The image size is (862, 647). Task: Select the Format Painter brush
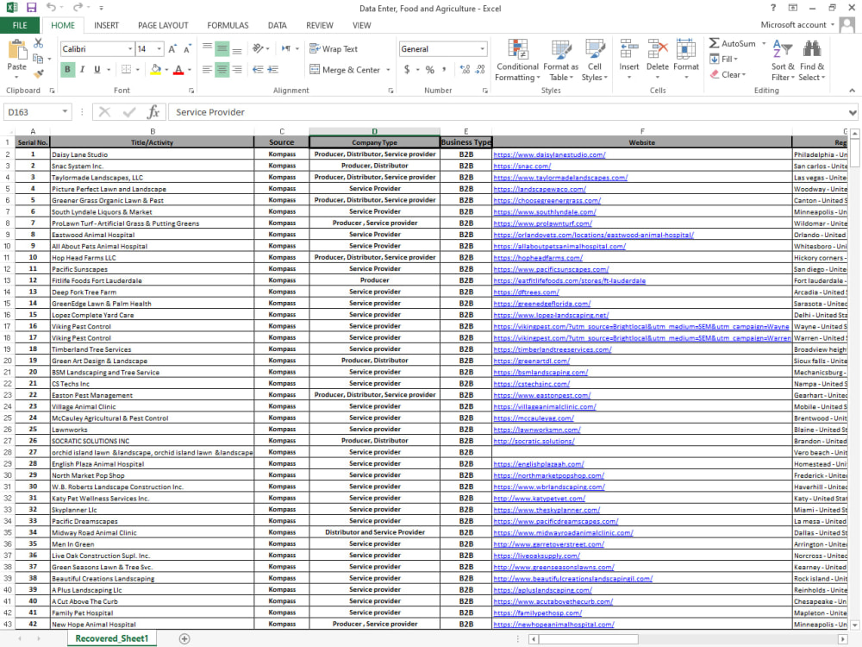[x=39, y=73]
